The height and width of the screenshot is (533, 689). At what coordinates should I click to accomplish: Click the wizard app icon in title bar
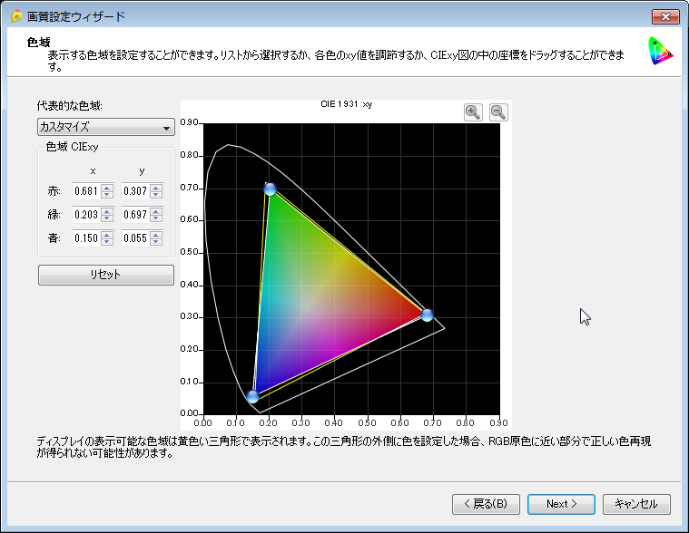[x=15, y=16]
